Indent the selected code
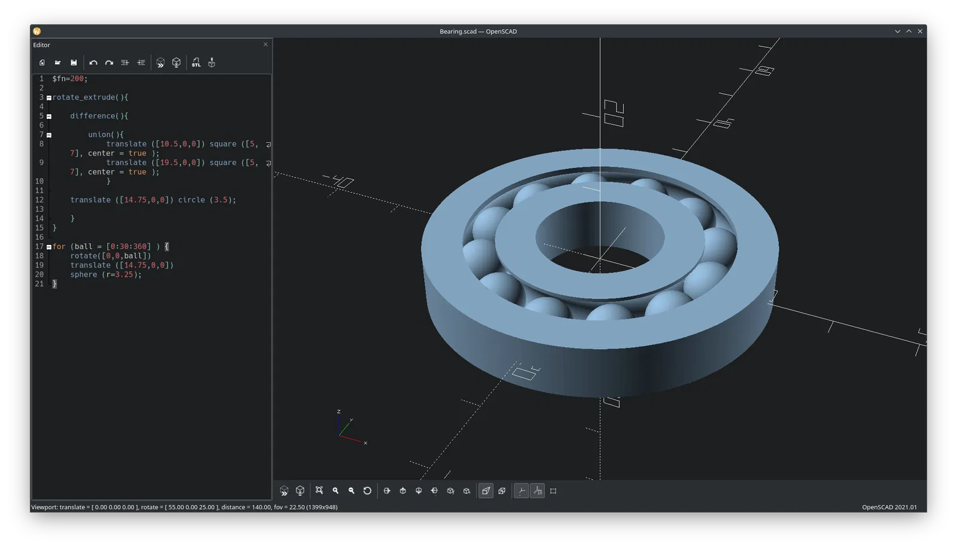This screenshot has width=957, height=548. click(x=141, y=63)
